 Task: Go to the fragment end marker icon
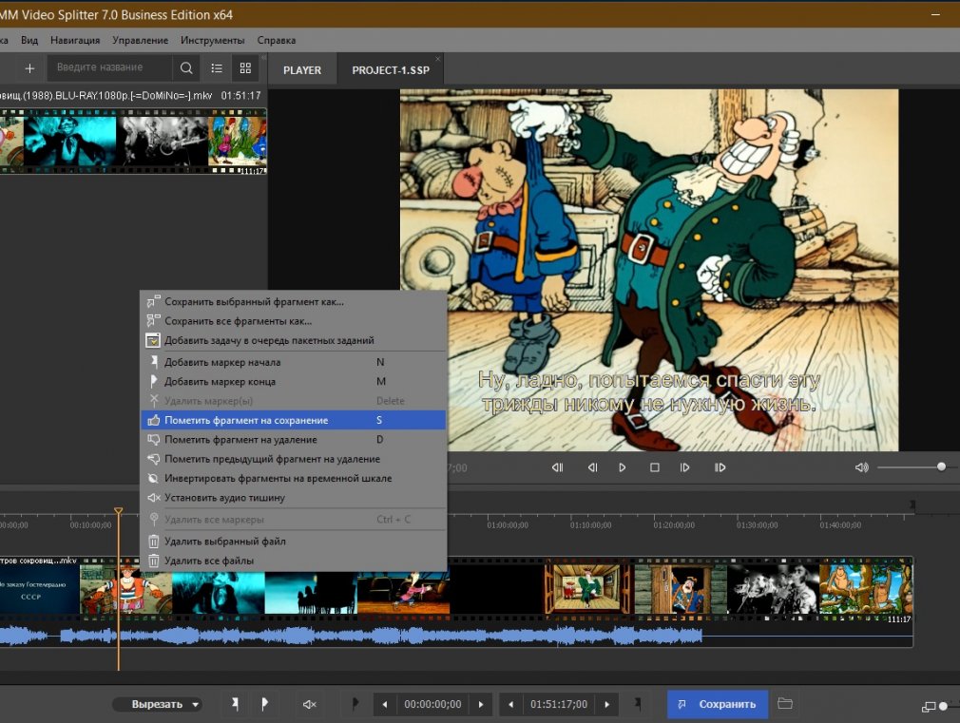click(638, 704)
